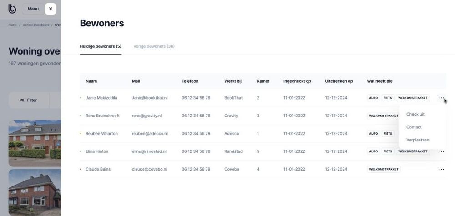Click Telefoon column header
The width and height of the screenshot is (455, 216).
(x=190, y=81)
